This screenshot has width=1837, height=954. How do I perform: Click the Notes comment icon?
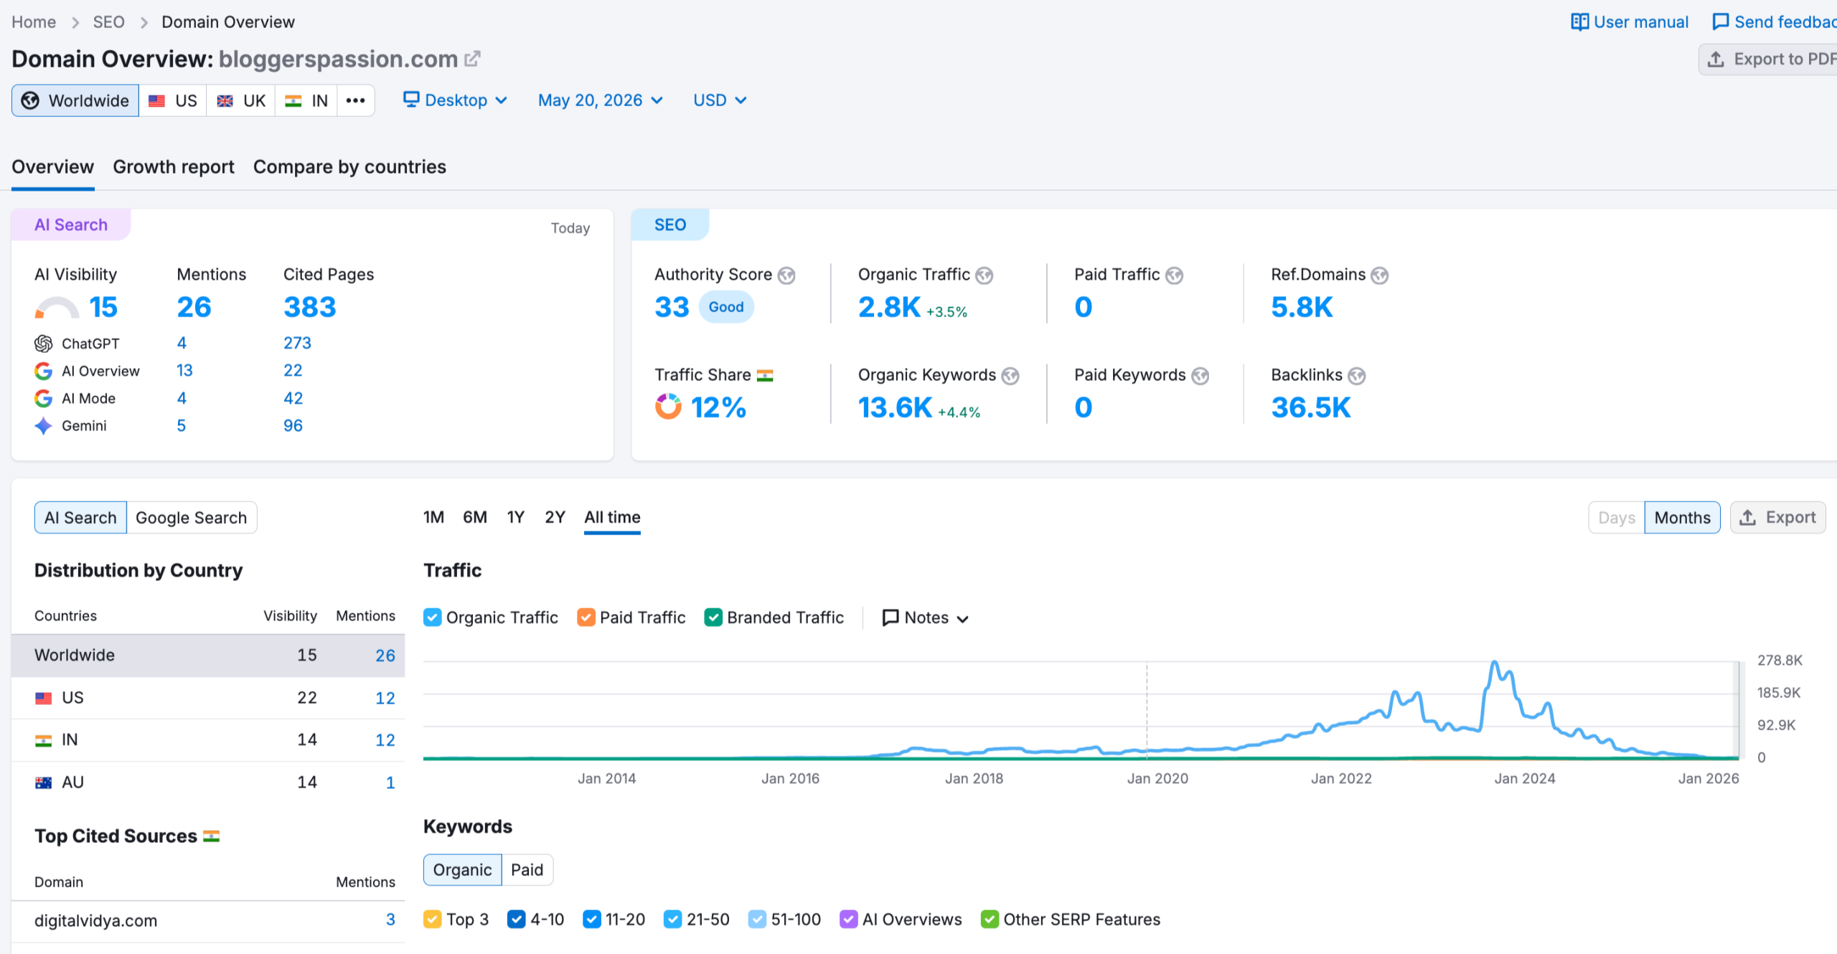coord(890,618)
